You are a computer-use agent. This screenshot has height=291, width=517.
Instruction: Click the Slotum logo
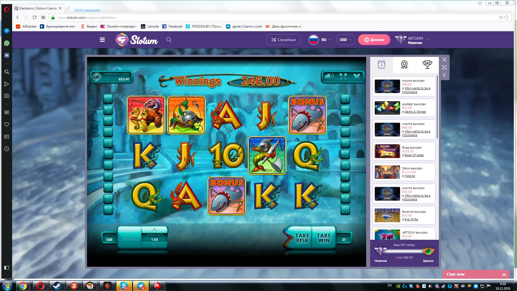(137, 40)
